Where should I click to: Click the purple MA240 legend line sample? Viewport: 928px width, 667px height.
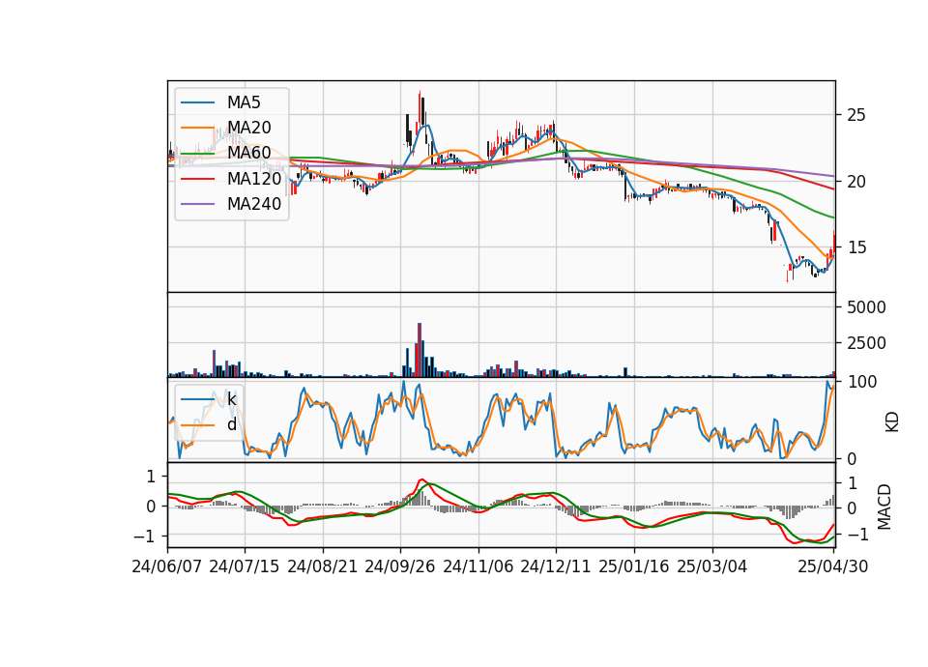(x=197, y=204)
